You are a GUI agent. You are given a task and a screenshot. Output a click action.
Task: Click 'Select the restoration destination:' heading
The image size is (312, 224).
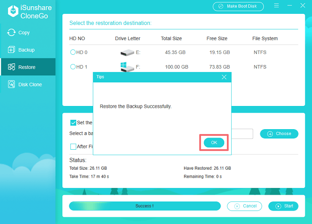(111, 23)
